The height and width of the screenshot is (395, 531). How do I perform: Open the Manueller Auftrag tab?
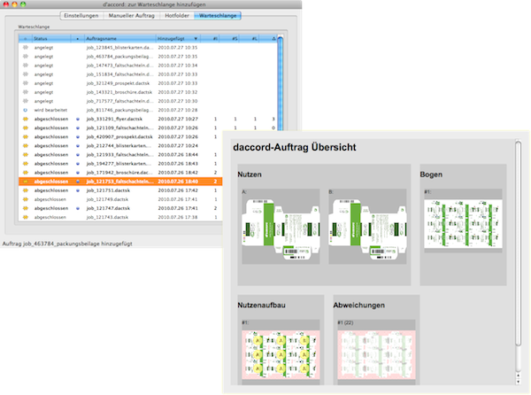pos(136,16)
